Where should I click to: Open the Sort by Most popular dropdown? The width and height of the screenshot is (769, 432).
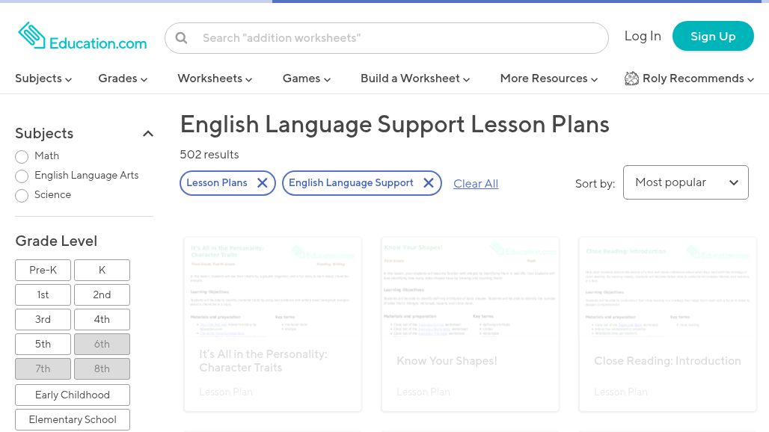(x=685, y=182)
